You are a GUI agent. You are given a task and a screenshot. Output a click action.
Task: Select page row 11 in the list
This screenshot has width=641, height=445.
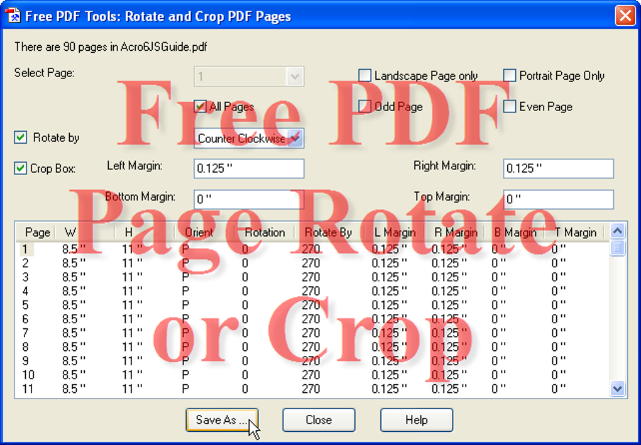pyautogui.click(x=313, y=389)
